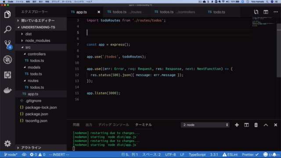Switch to the todos.ts controllers tab
Viewport: 281px width, 158px height.
point(175,12)
